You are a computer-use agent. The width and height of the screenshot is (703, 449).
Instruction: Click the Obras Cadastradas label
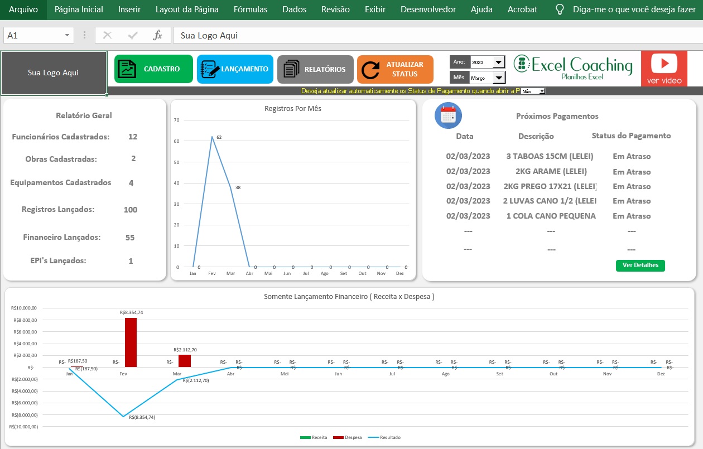pyautogui.click(x=61, y=159)
